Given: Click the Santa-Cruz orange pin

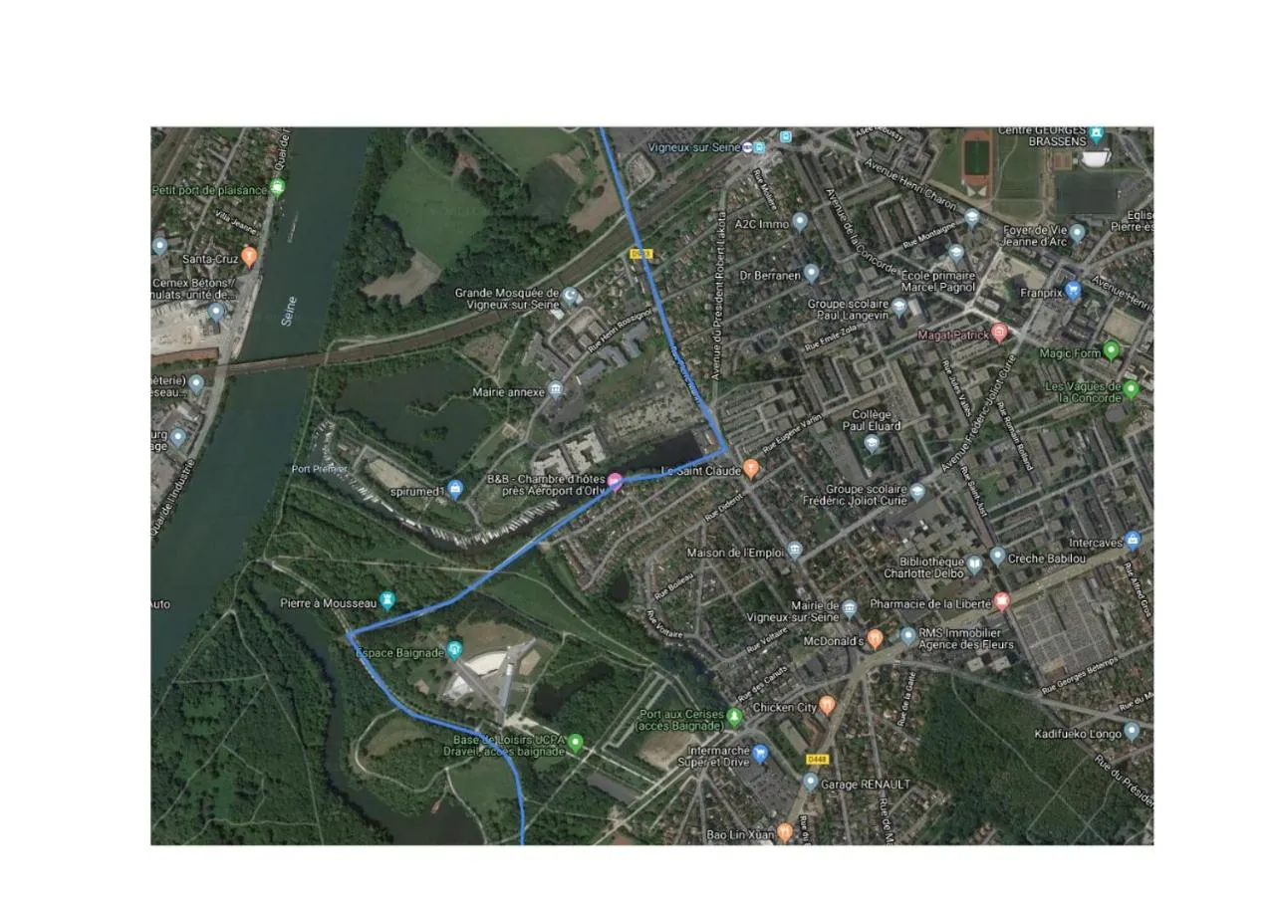Looking at the screenshot, I should tap(249, 257).
